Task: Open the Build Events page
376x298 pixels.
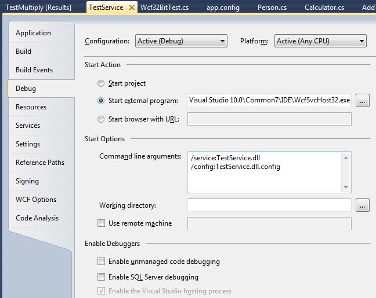Action: pos(34,70)
